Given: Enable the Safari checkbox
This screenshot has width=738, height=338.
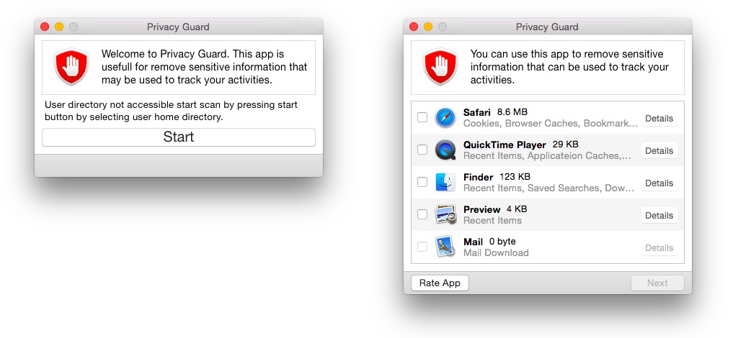Looking at the screenshot, I should (422, 118).
